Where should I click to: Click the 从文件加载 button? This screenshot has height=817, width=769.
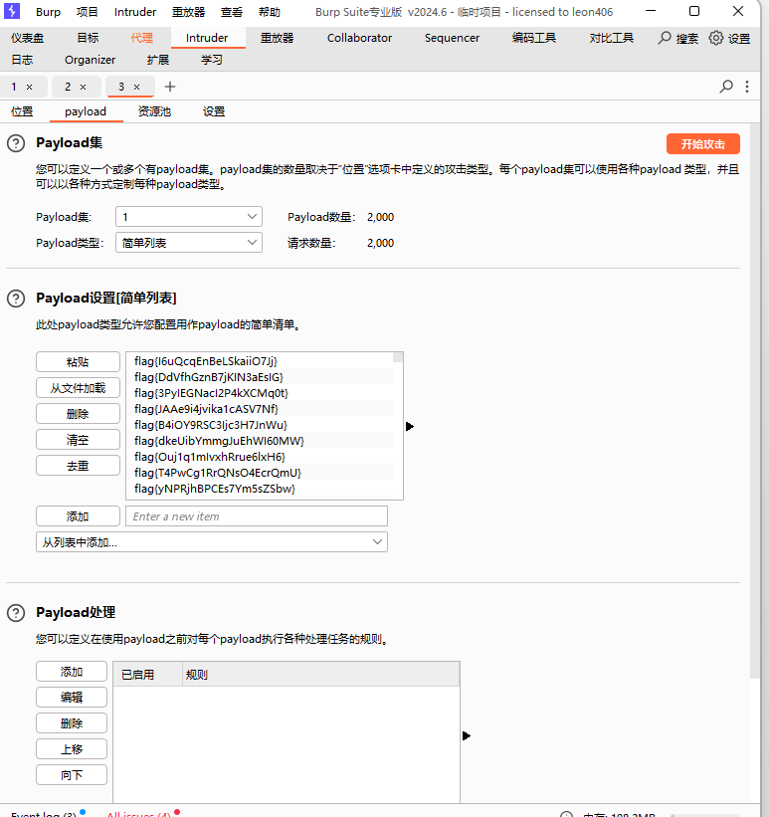click(79, 388)
